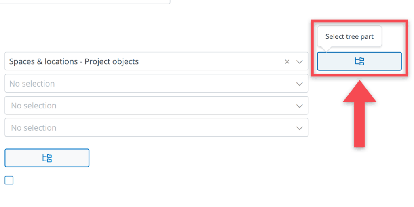Click the tree icon under the tooltip

[359, 61]
